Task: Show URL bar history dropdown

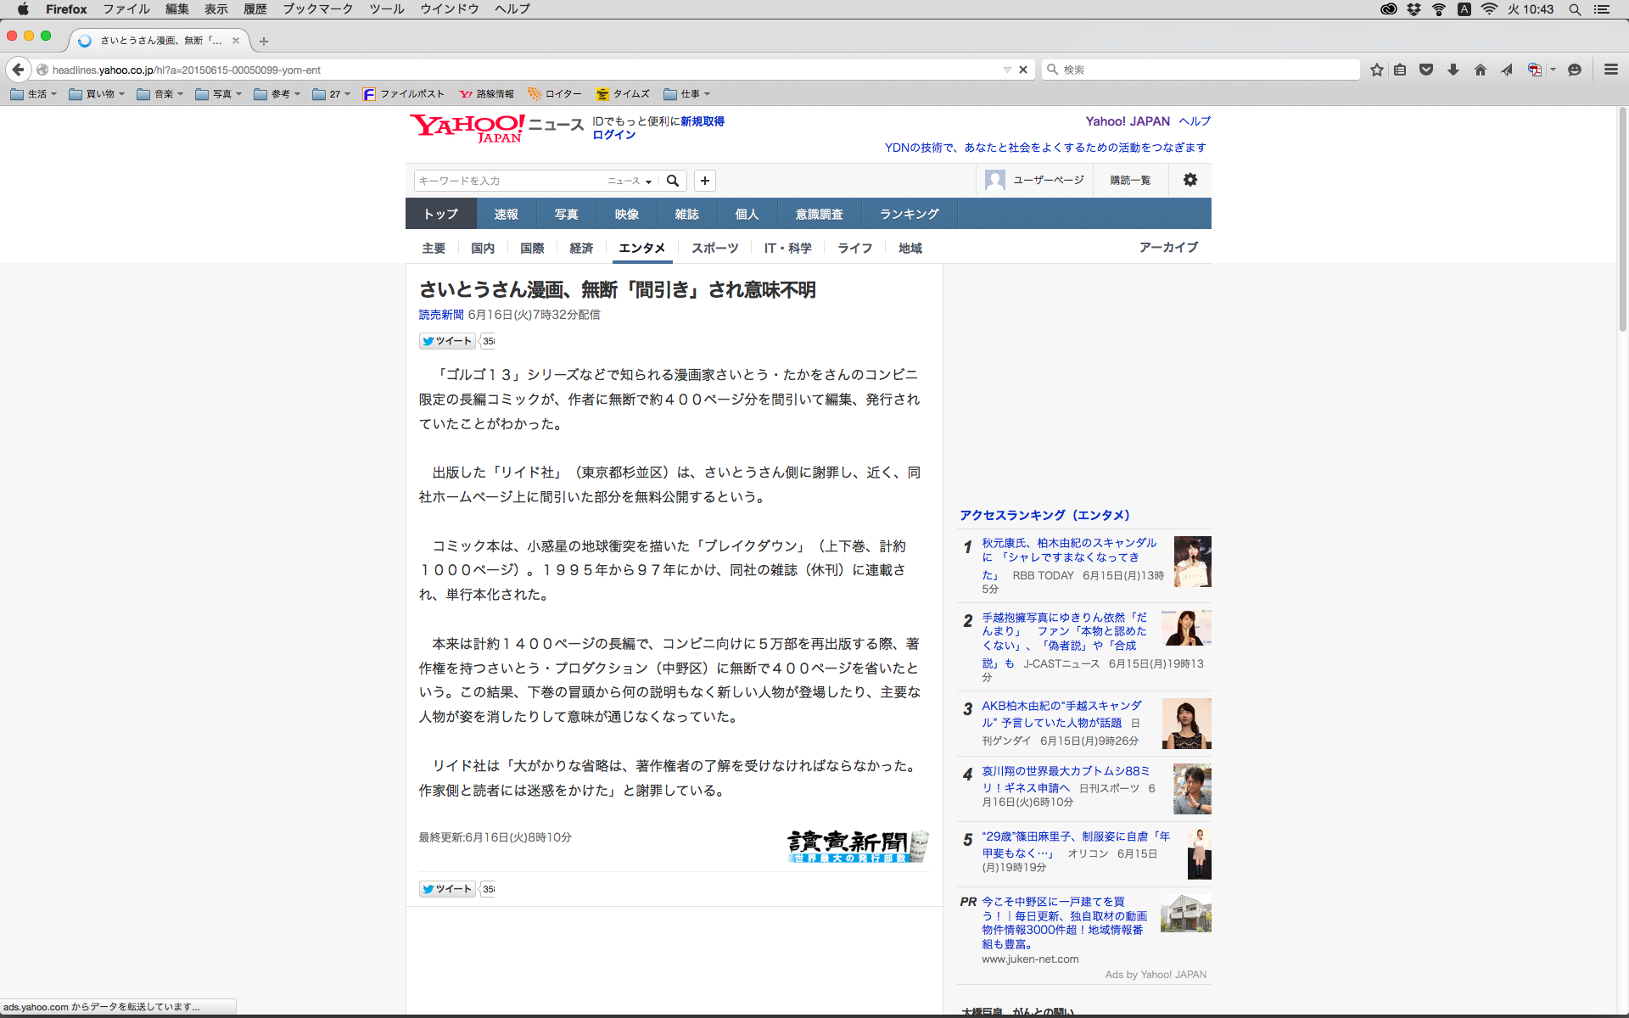Action: (1007, 70)
